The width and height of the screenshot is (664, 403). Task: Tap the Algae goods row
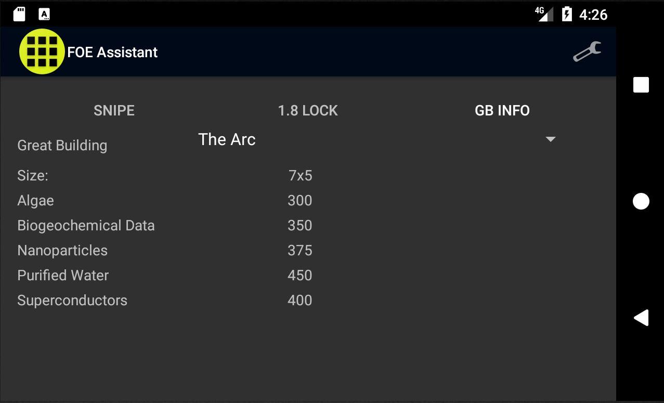35,201
